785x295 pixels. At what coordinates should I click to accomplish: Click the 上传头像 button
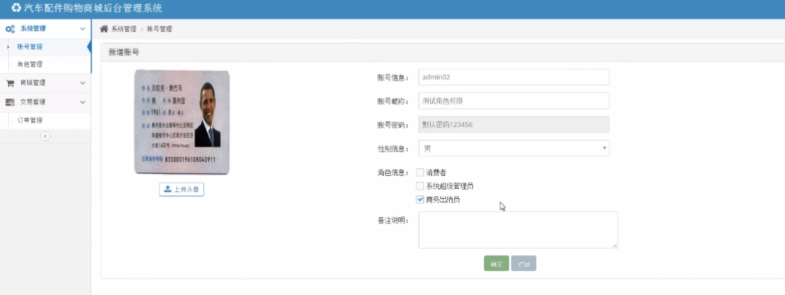coord(182,189)
